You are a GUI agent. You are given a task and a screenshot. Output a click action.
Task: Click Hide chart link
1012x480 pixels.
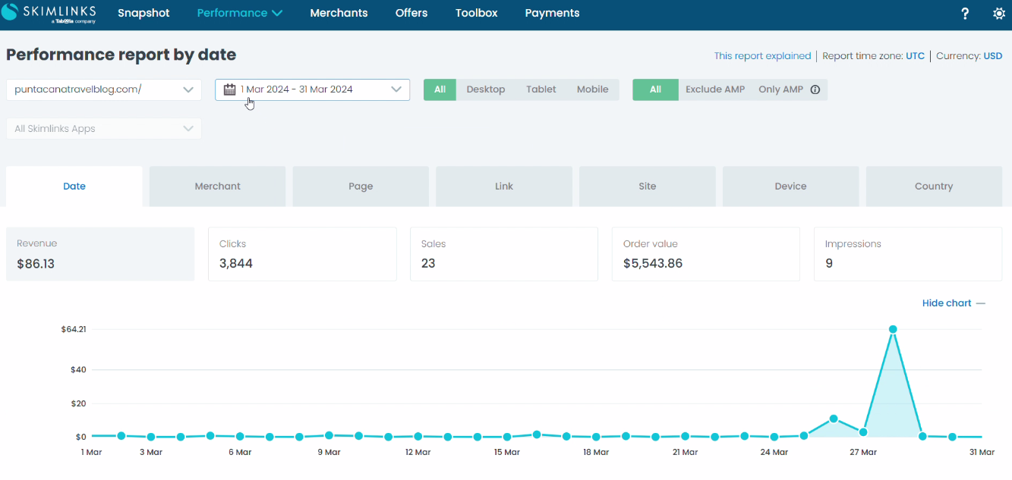[954, 303]
